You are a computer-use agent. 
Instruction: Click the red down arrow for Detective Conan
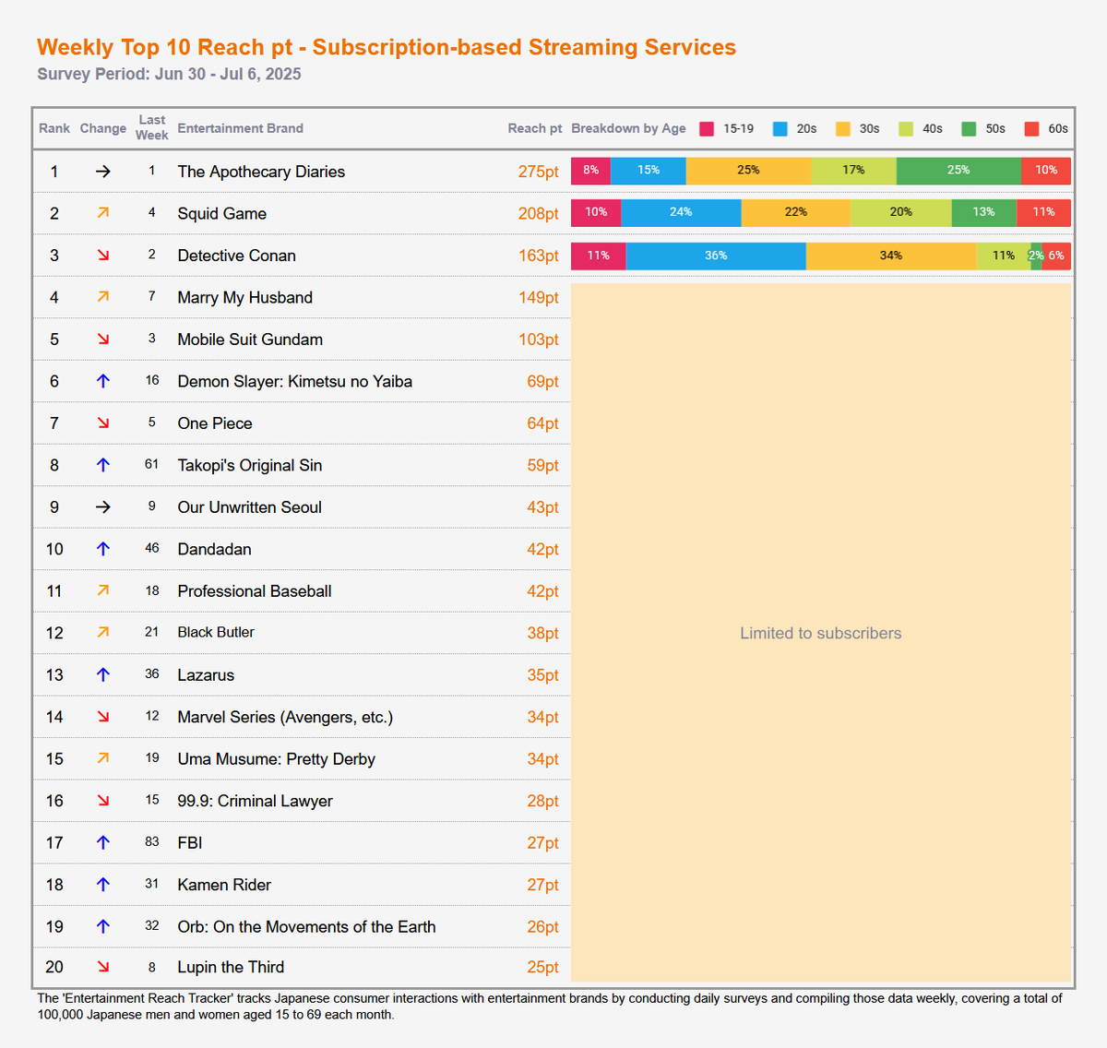click(103, 256)
